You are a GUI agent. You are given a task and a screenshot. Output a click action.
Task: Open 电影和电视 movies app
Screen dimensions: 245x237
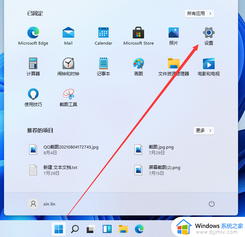click(209, 67)
